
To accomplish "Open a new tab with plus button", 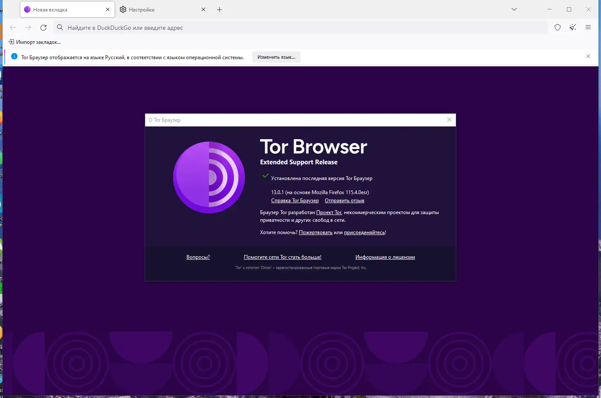I will [220, 9].
